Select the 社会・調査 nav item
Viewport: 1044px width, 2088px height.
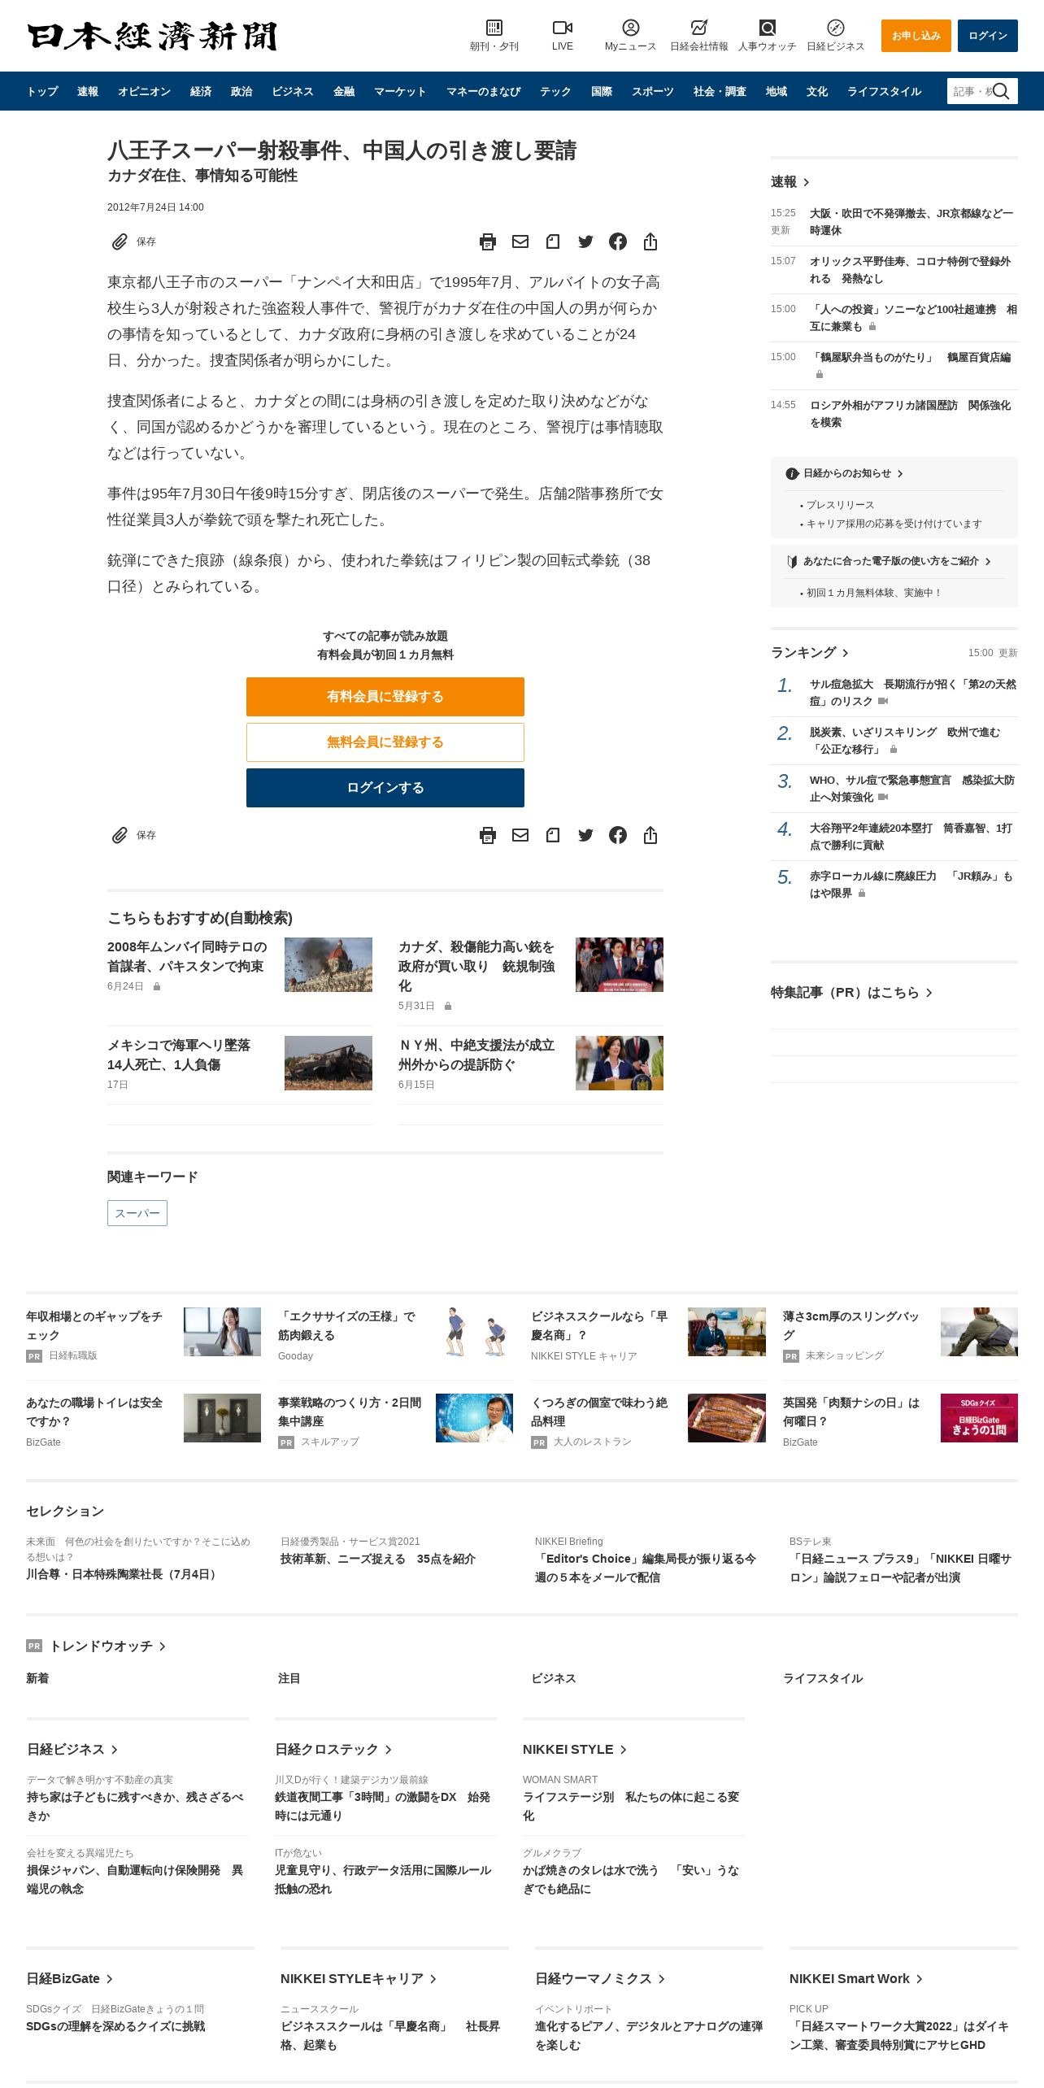[720, 91]
